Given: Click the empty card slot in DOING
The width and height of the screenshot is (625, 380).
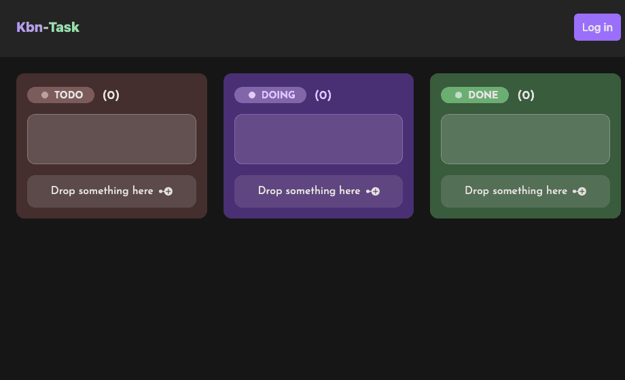Looking at the screenshot, I should tap(319, 139).
